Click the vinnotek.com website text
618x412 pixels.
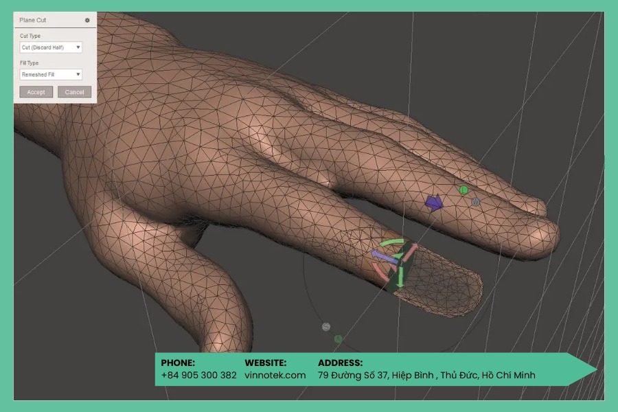pos(275,376)
